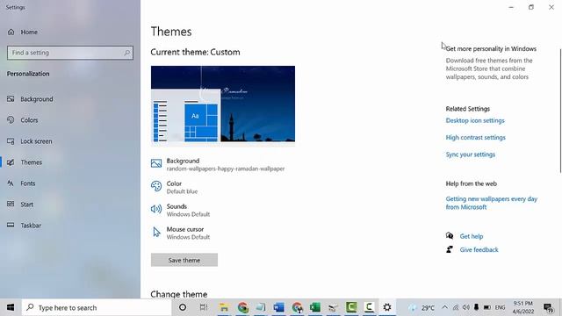Open the Lock screen settings page
562x316 pixels.
point(29,141)
